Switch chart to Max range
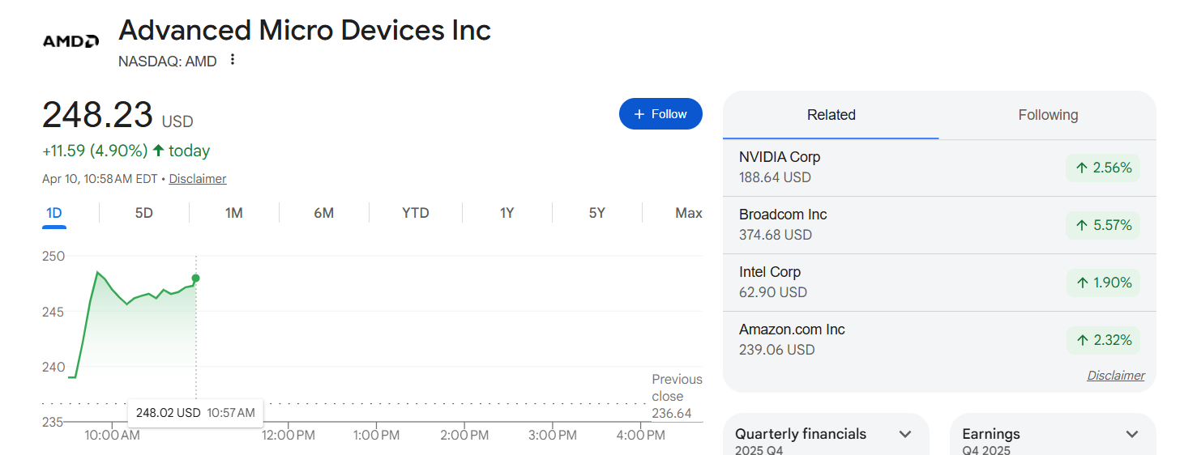This screenshot has width=1184, height=455. point(688,213)
